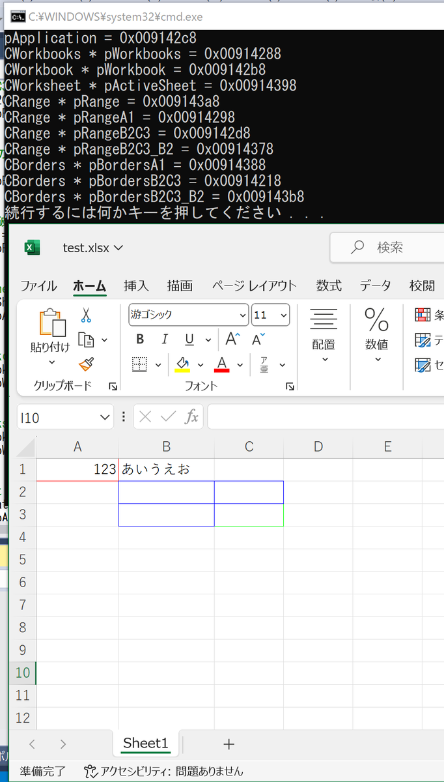Screen dimensions: 444x782
Task: Click the conditional formatting icon
Action: [423, 315]
